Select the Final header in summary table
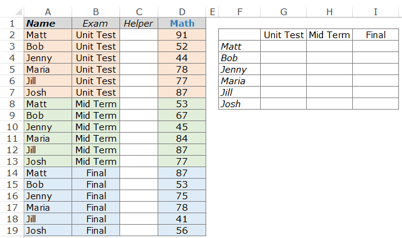The image size is (402, 238). pos(375,35)
